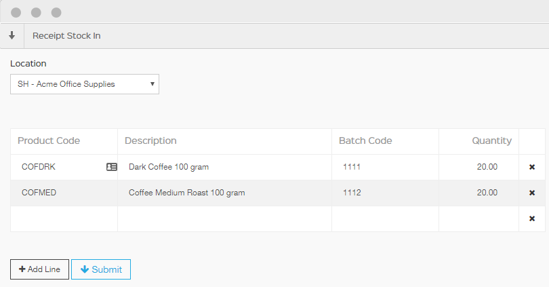This screenshot has height=287, width=549.
Task: Click the down arrow icon in header
Action: pyautogui.click(x=12, y=35)
